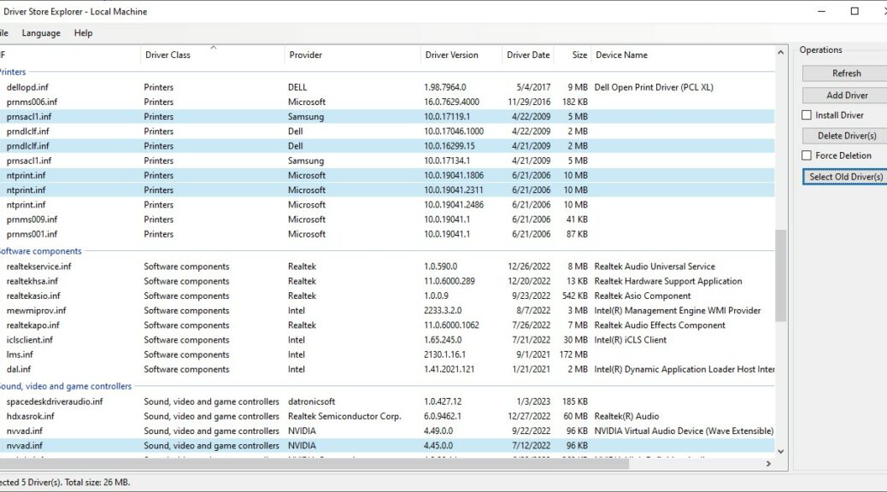The width and height of the screenshot is (887, 492).
Task: Sort by Provider column header
Action: (352, 55)
